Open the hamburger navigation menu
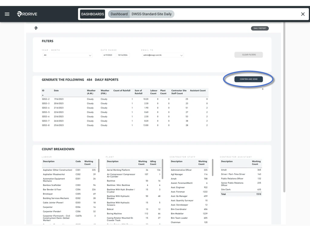 7,14
